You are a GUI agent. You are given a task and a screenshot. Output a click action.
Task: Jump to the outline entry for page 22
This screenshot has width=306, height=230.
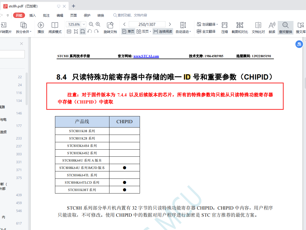[20, 77]
